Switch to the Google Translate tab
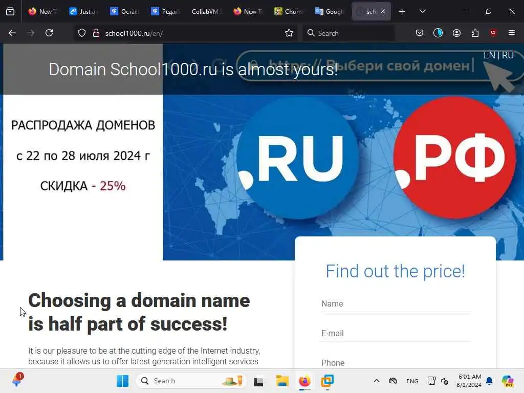This screenshot has height=393, width=524. (330, 12)
